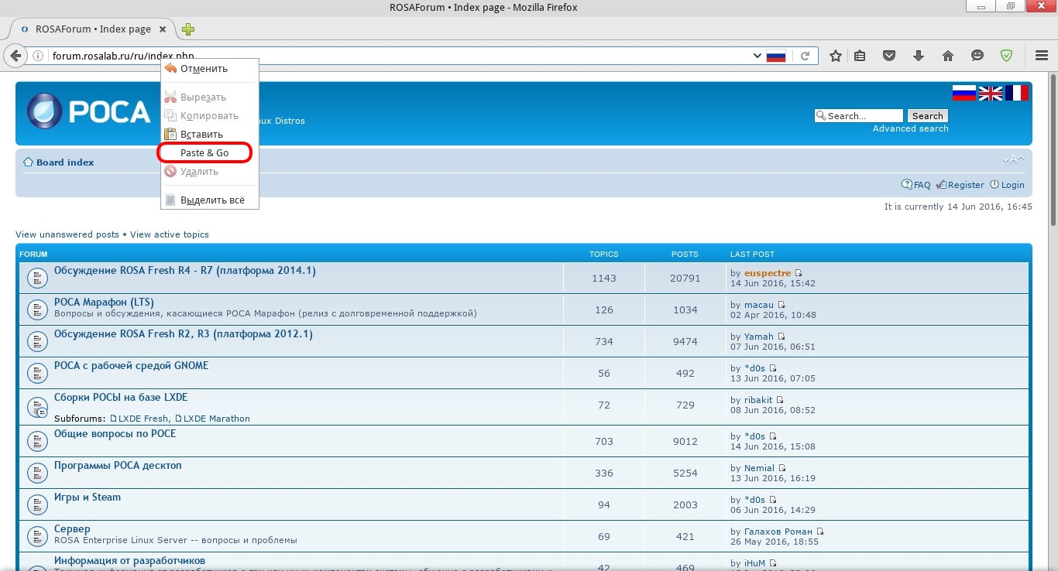
Task: Open a new tab with green plus
Action: 187,29
